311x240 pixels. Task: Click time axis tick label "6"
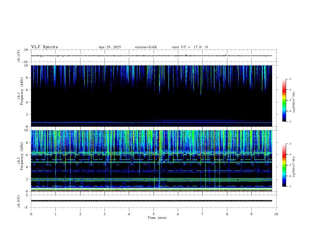pos(178,214)
